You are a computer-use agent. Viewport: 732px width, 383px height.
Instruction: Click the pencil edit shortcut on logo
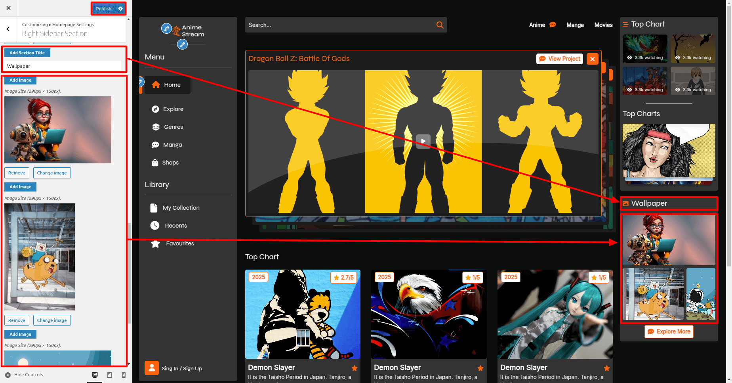coord(166,29)
